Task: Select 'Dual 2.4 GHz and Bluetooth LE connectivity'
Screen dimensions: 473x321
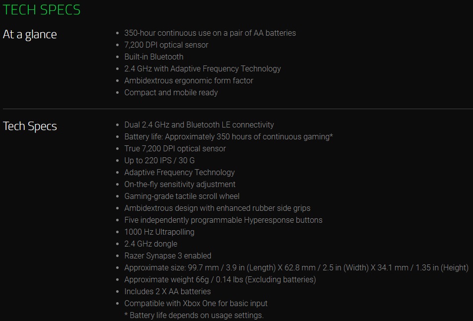Action: pos(199,125)
